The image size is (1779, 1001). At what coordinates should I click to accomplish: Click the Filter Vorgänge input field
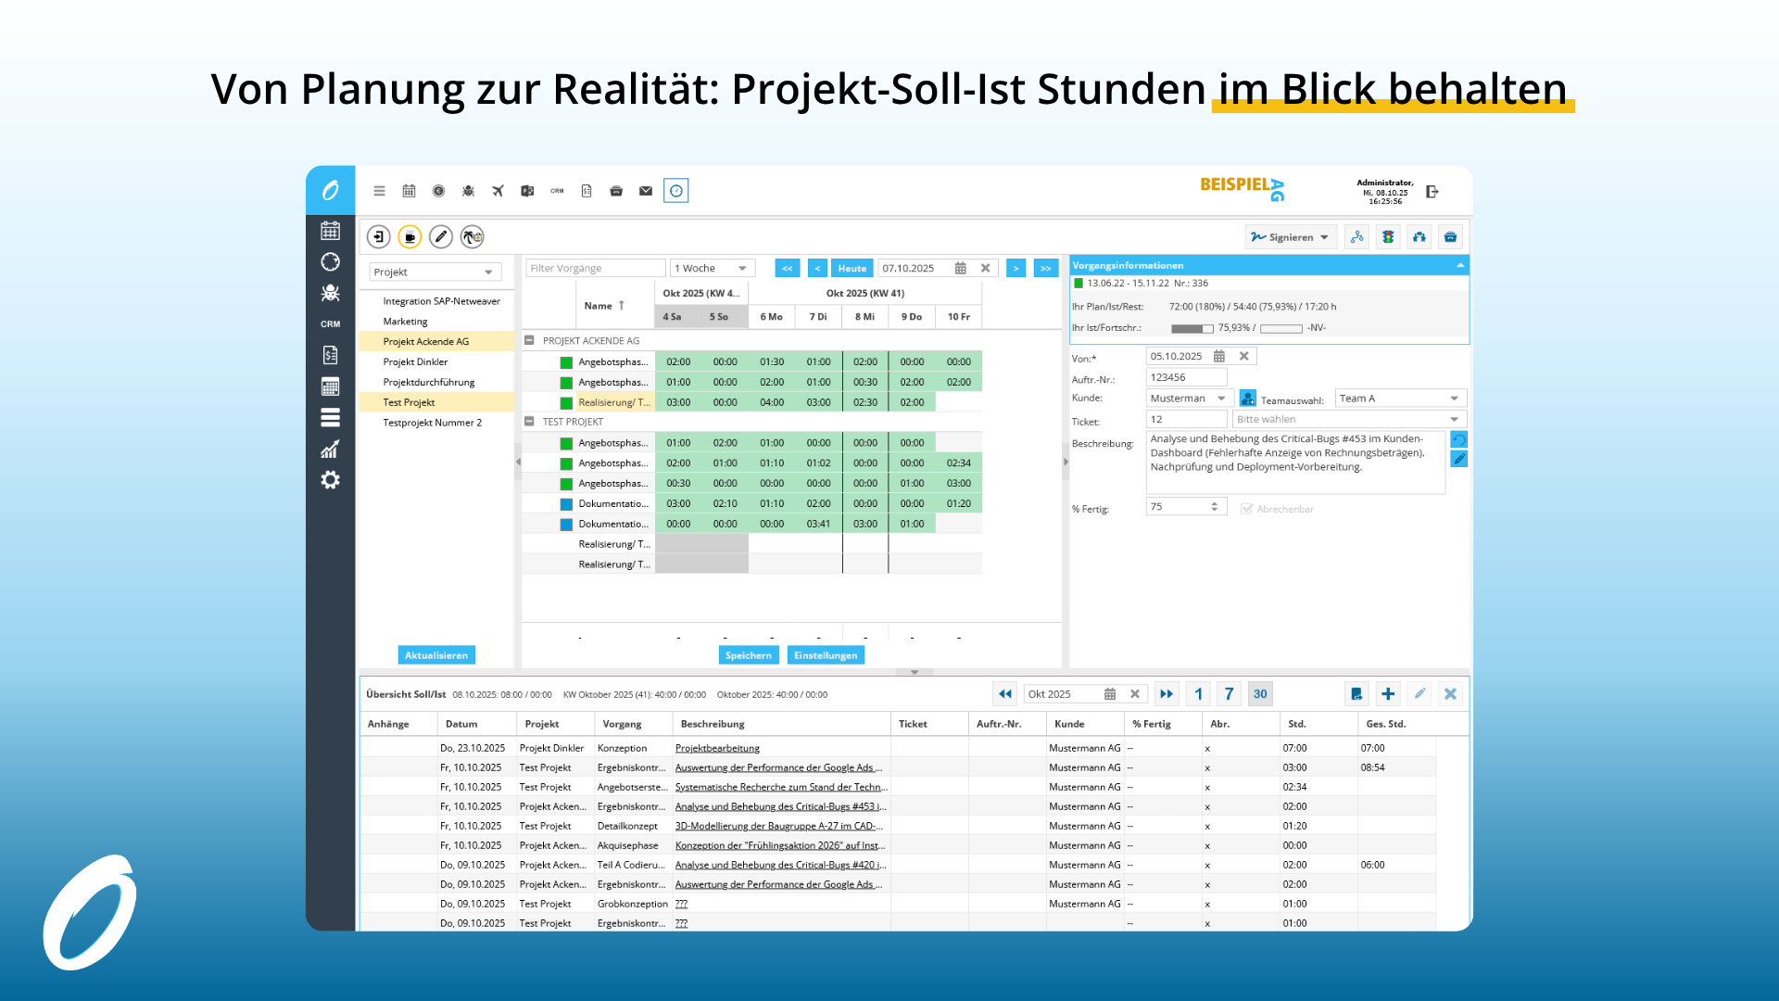coord(595,269)
